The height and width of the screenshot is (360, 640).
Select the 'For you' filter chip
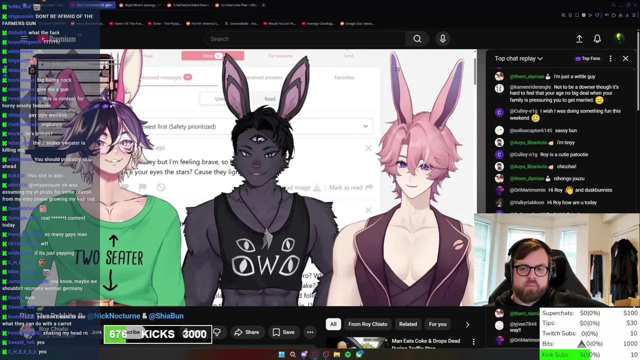[437, 324]
